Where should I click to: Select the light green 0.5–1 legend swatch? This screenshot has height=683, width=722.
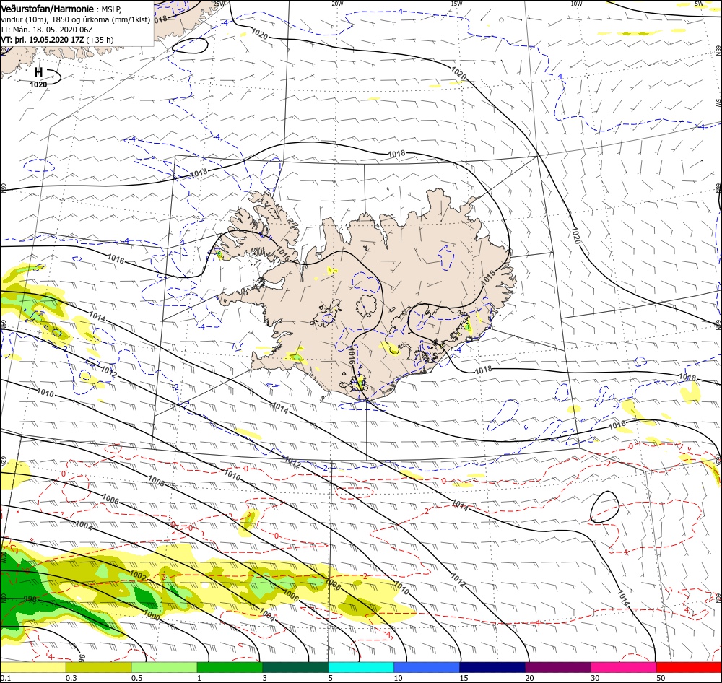tap(164, 667)
